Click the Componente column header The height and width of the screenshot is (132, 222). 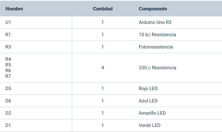[x=153, y=9]
